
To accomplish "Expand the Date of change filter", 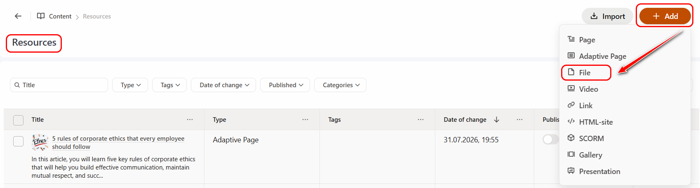I will click(x=223, y=85).
